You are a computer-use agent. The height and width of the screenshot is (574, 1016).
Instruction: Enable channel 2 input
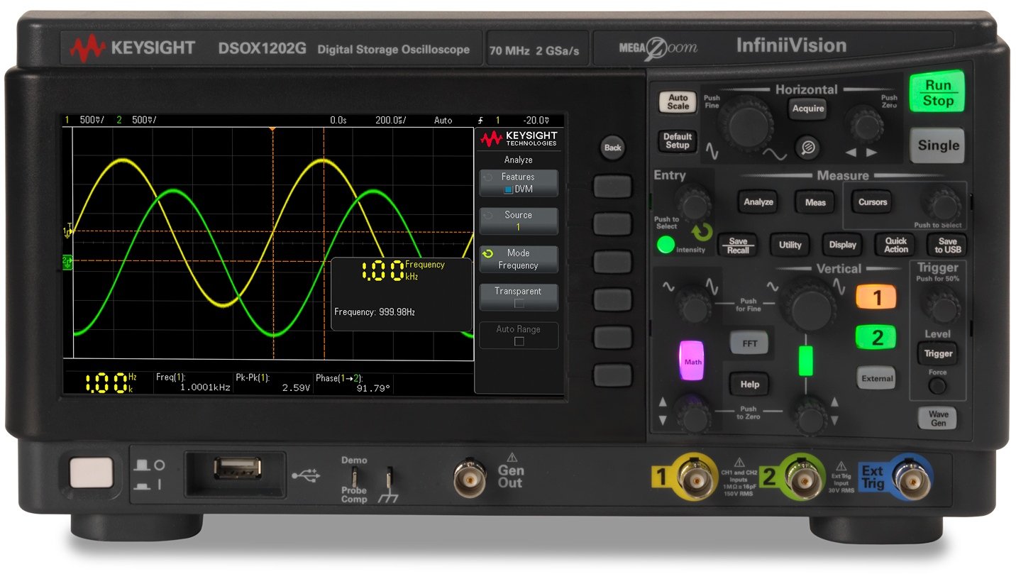875,337
